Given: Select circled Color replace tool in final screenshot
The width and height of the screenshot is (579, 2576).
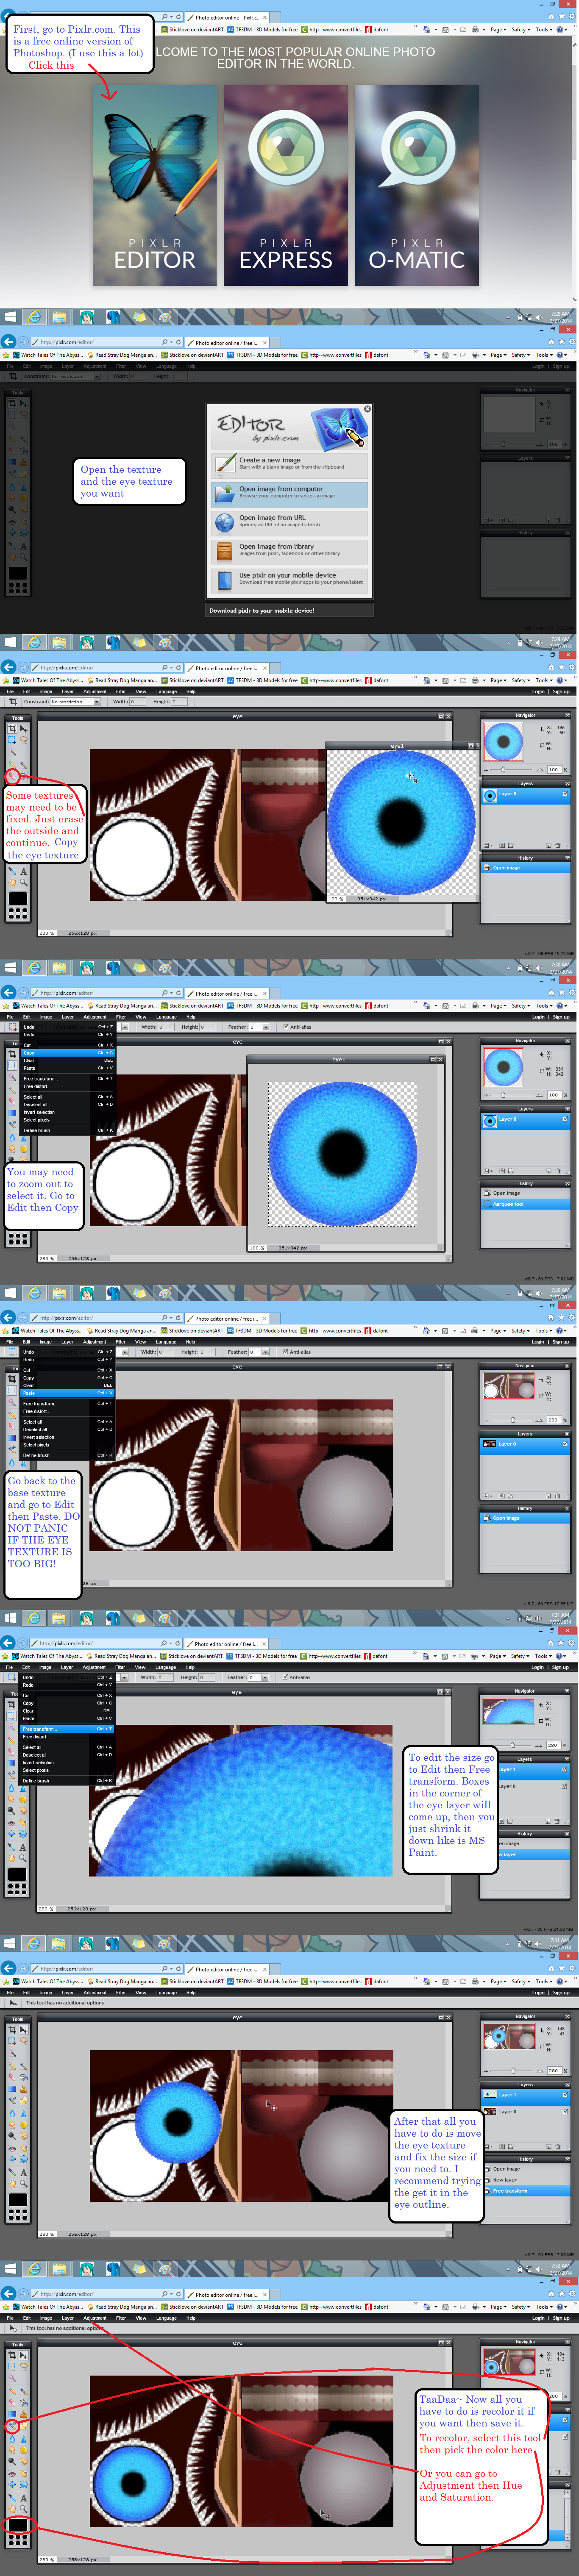Looking at the screenshot, I should pos(12,2427).
